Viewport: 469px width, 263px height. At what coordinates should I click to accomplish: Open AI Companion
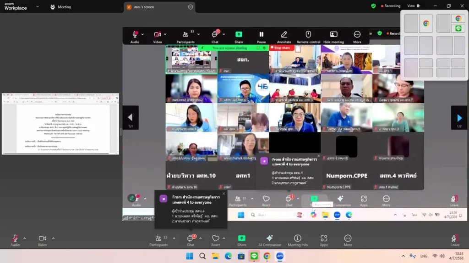point(269,240)
